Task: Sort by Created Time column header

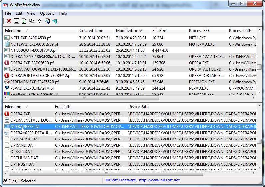Action: 95,31
